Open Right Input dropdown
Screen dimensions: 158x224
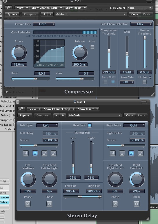click(134, 125)
